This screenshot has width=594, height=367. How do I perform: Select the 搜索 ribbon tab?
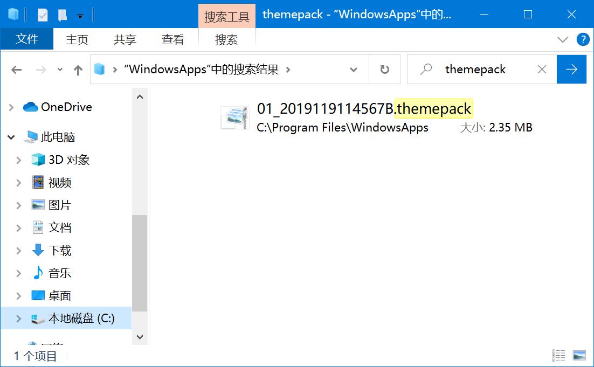pyautogui.click(x=226, y=39)
